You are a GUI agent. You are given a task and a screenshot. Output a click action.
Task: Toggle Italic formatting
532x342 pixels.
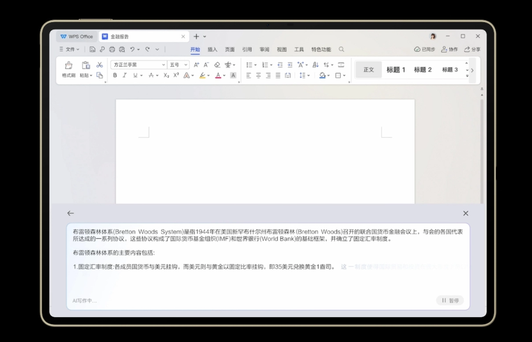coord(125,75)
